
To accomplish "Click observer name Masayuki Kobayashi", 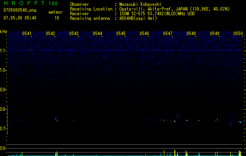I will [140, 5].
